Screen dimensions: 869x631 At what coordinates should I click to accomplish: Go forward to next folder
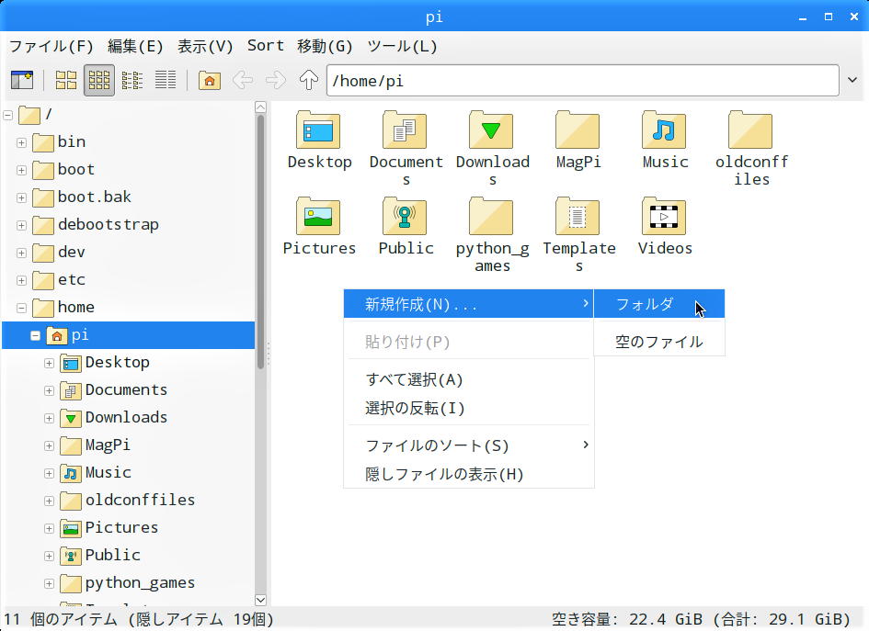(276, 80)
